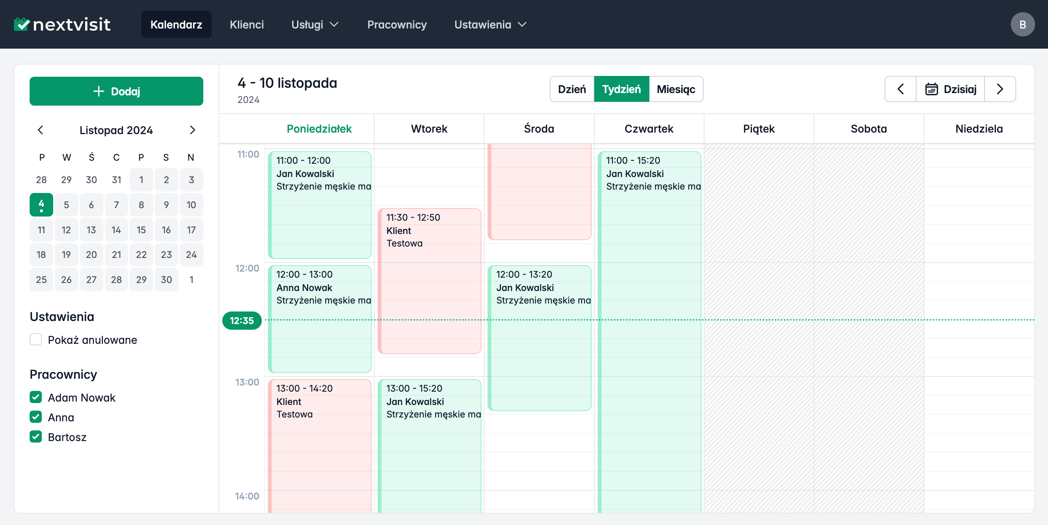1048x525 pixels.
Task: Uncheck Anna employee filter
Action: (x=36, y=416)
